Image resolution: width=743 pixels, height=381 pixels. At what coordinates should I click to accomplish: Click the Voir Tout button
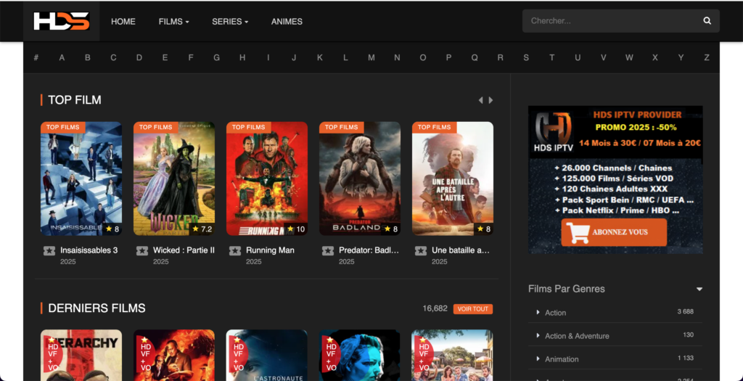tap(473, 309)
